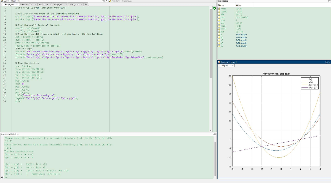This screenshot has height=183, width=331.
Task: Click the coeffF variable icon in Workspace
Action: tap(219, 9)
